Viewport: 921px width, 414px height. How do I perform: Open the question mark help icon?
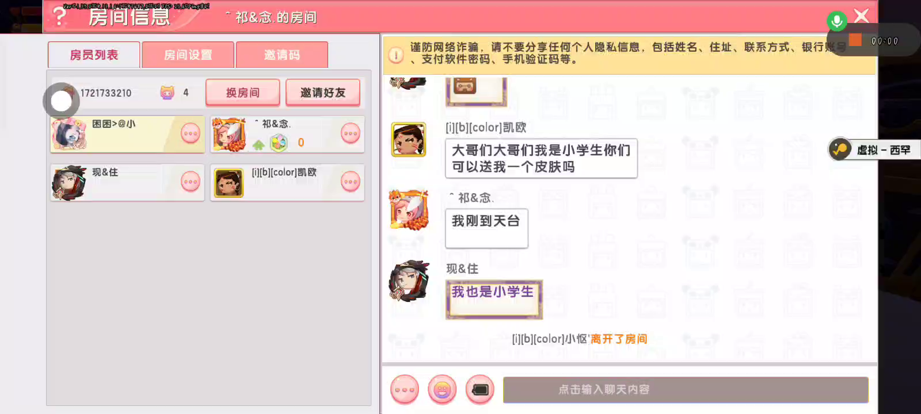pos(59,16)
